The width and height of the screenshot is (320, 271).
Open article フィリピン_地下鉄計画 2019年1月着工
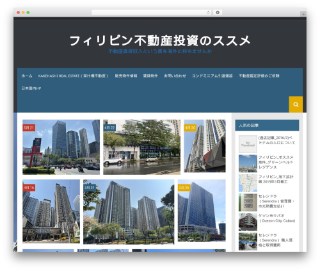coord(276,179)
